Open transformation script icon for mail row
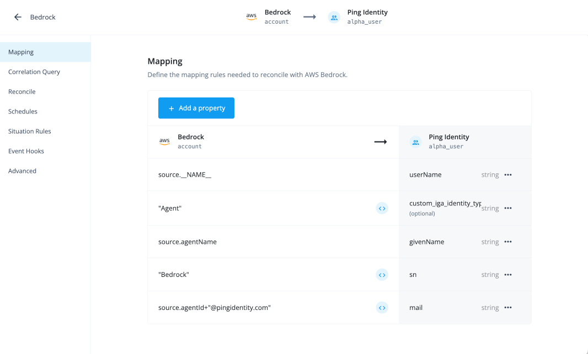The width and height of the screenshot is (588, 354). pyautogui.click(x=382, y=308)
